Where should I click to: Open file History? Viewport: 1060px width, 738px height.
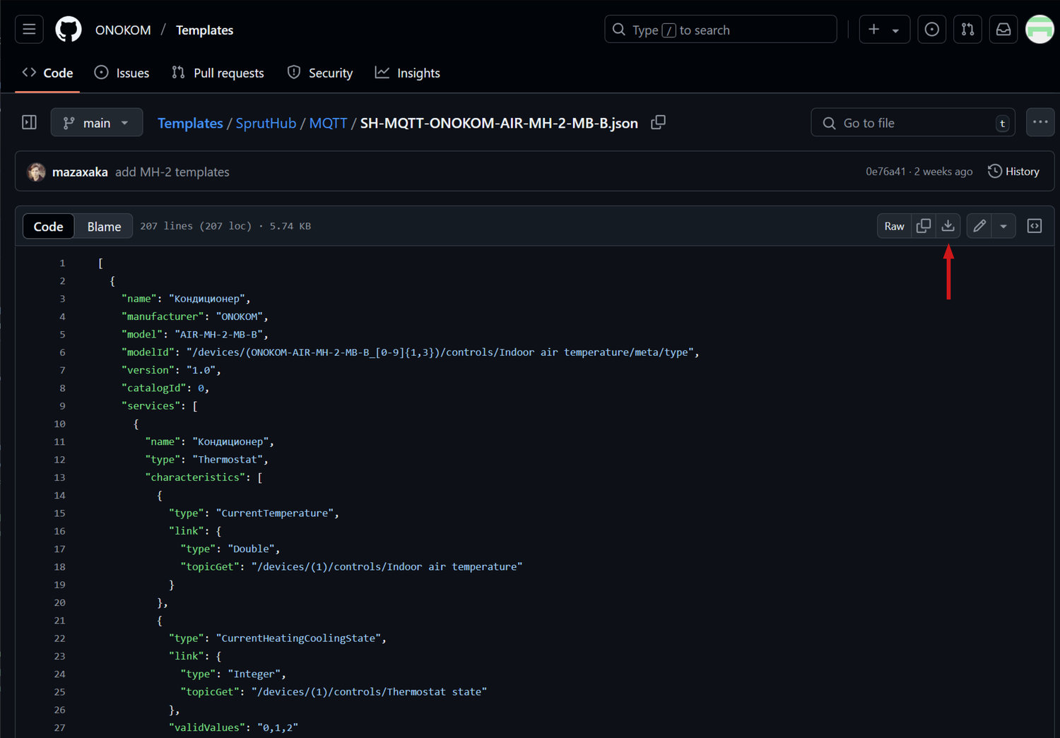click(1013, 172)
